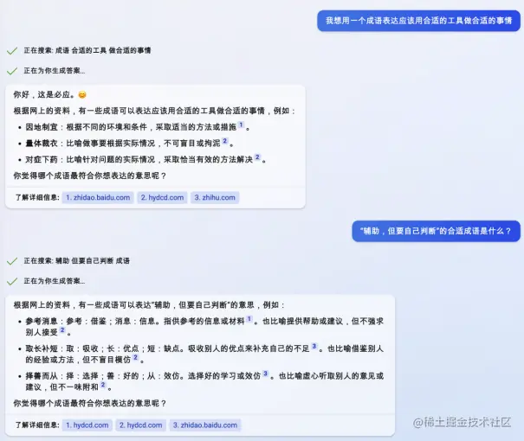Viewport: 524px width, 441px height.
Task: Open source link 1. zhidao.baidu.com in first answer
Action: click(x=98, y=197)
